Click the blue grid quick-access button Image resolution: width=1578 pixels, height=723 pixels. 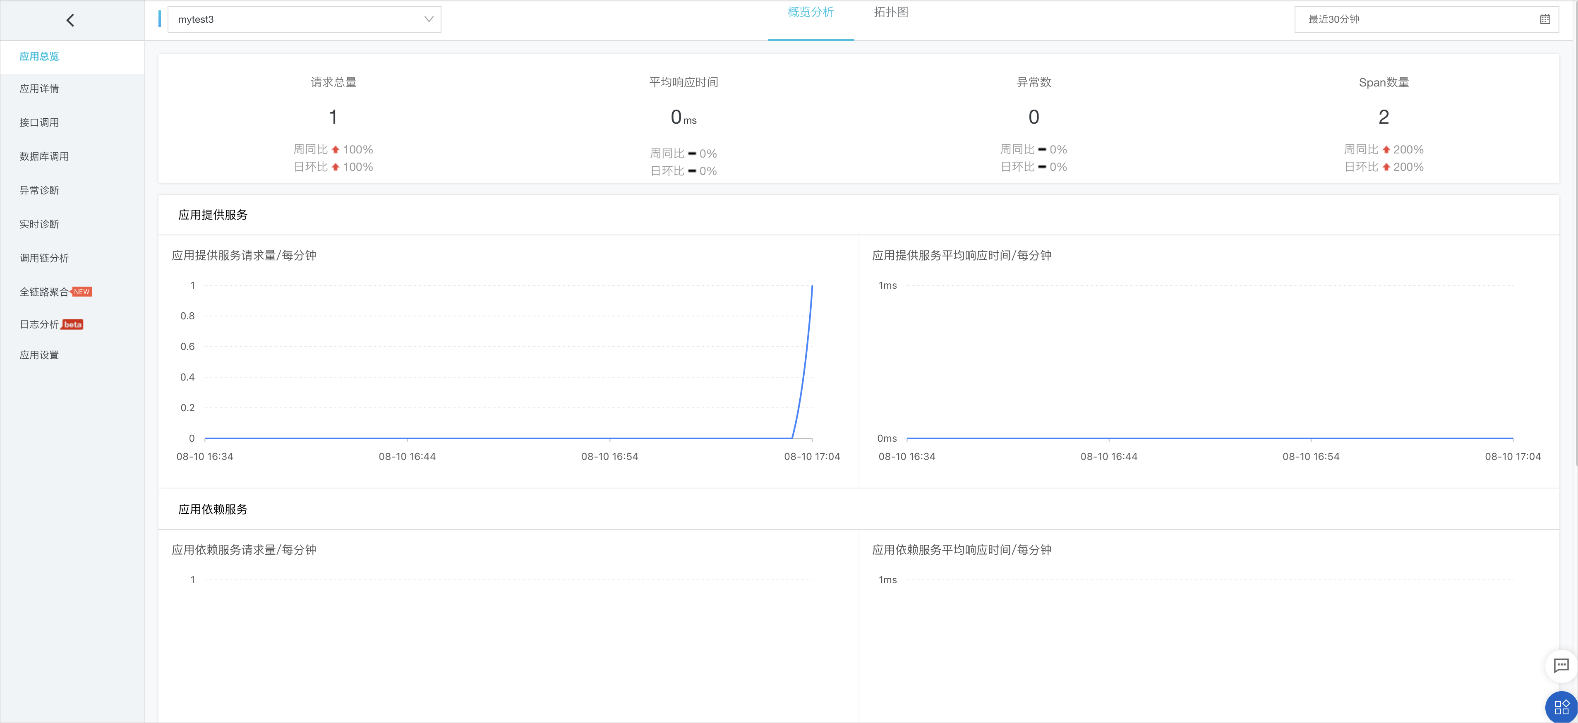click(1561, 707)
